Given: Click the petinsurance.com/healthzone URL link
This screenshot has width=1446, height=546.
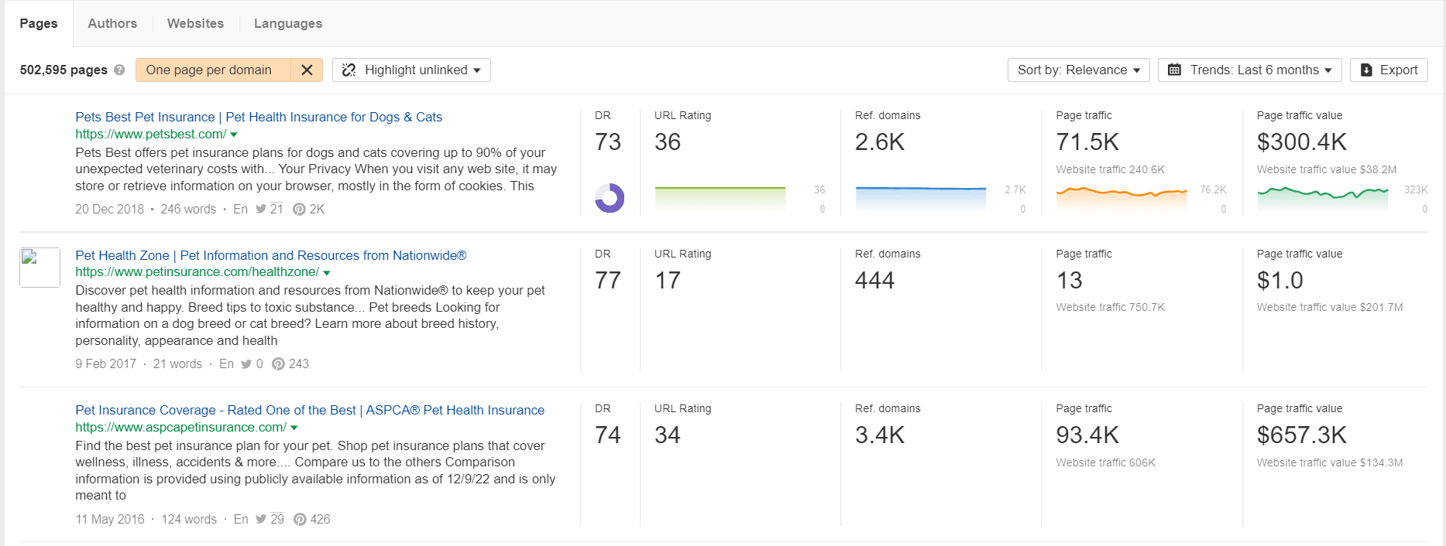Looking at the screenshot, I should [x=197, y=271].
